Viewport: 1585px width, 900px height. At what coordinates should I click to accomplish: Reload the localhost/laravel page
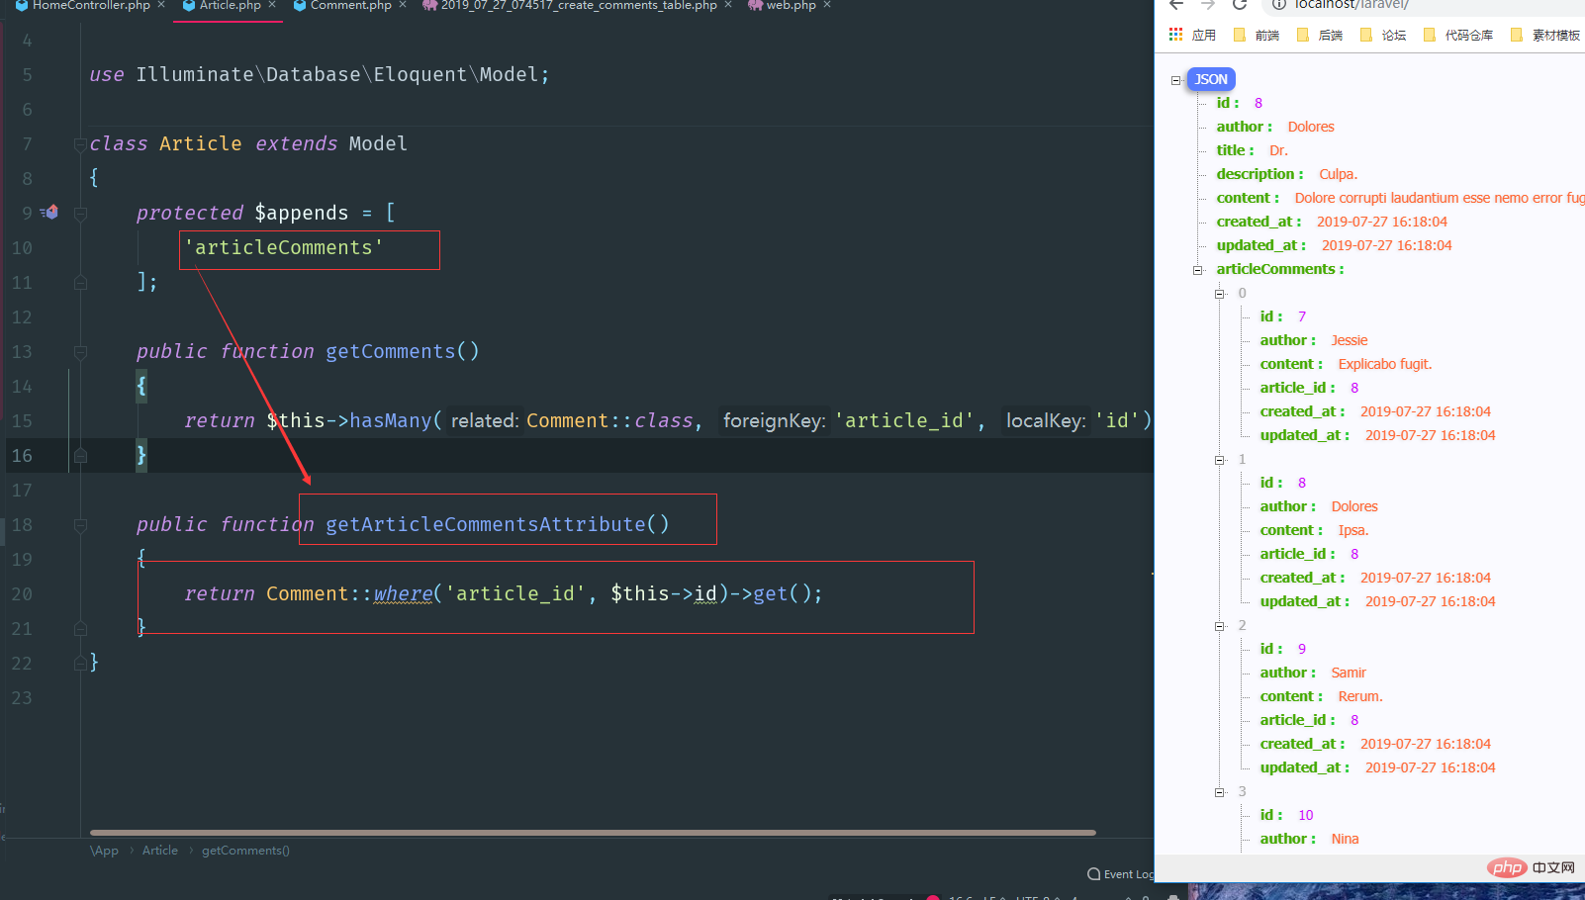pos(1240,5)
